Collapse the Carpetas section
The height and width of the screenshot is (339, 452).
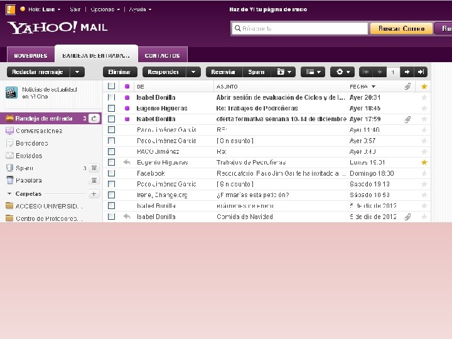(9, 194)
